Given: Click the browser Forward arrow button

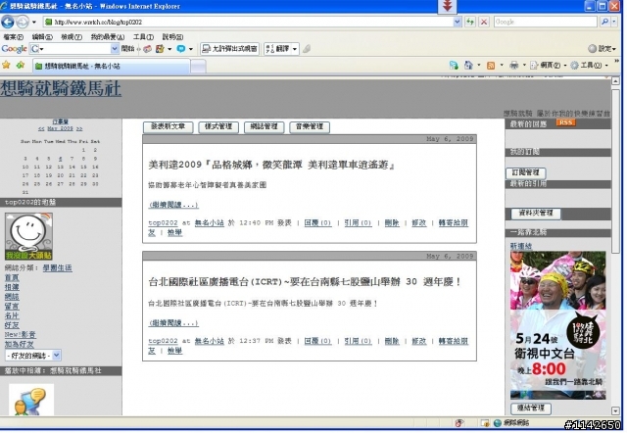Looking at the screenshot, I should pyautogui.click(x=23, y=22).
